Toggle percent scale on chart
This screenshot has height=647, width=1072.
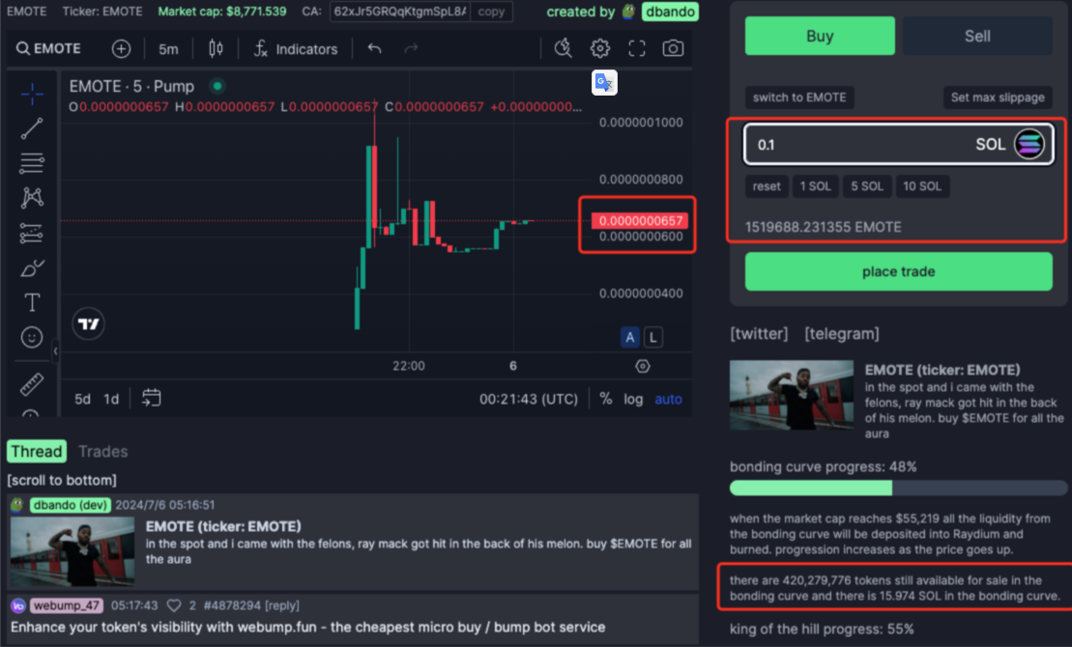pyautogui.click(x=605, y=399)
